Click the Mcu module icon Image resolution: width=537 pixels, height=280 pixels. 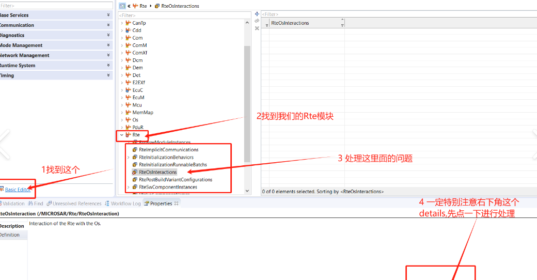click(128, 105)
